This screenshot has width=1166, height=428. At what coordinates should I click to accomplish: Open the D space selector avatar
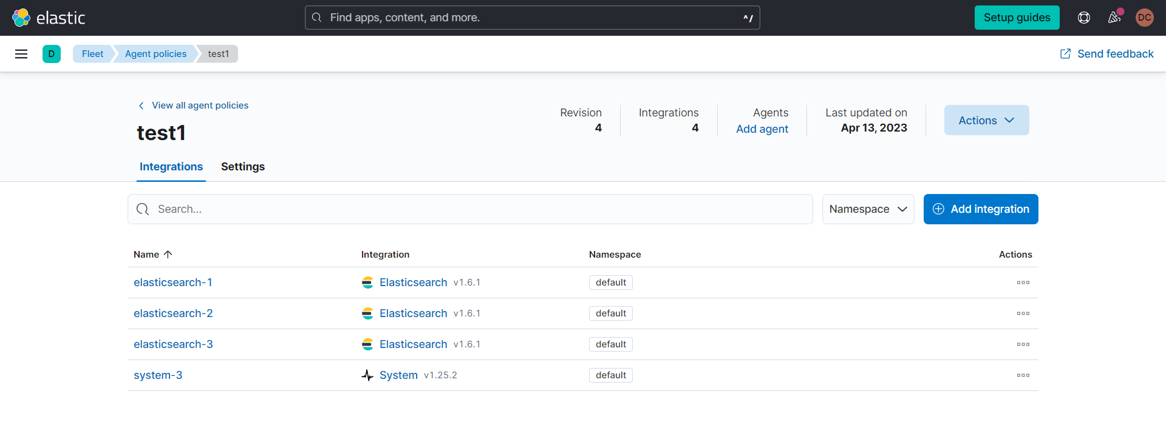[x=52, y=54]
